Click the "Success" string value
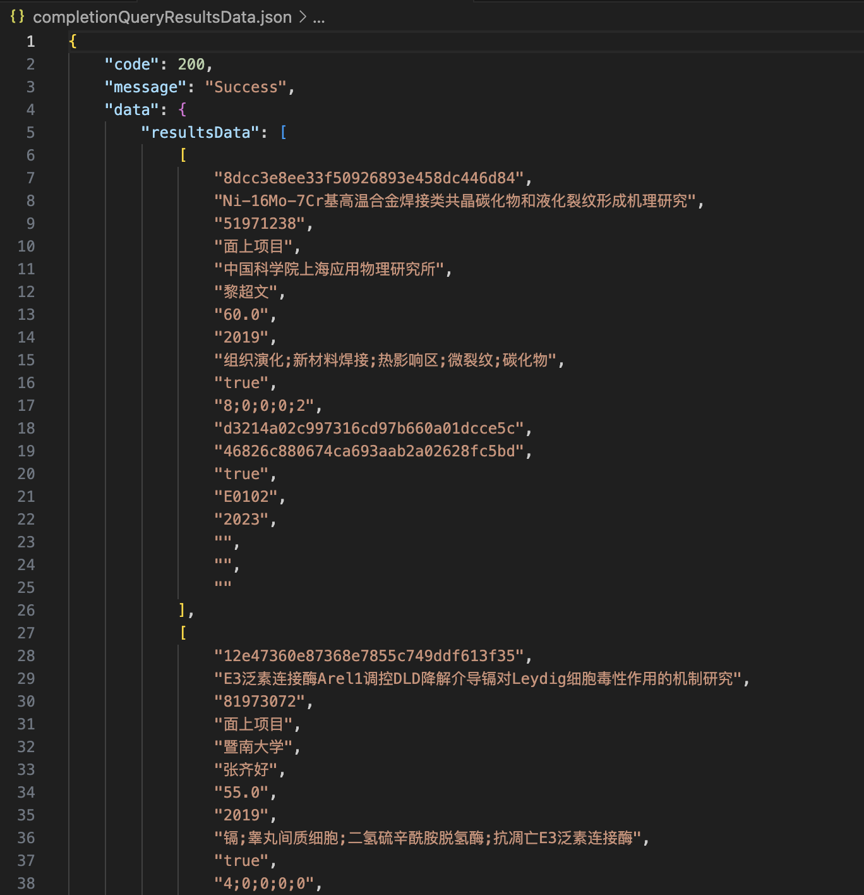The image size is (864, 895). coord(246,87)
